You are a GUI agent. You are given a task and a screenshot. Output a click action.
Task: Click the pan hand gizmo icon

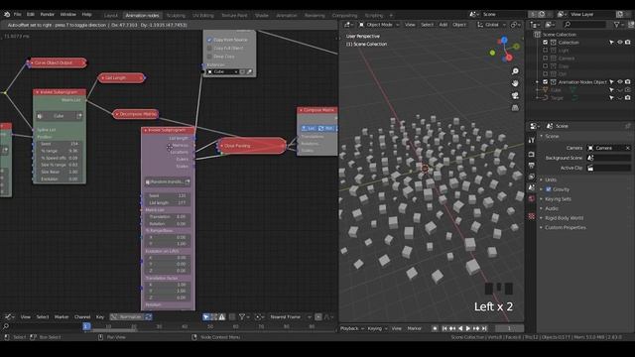(x=515, y=83)
